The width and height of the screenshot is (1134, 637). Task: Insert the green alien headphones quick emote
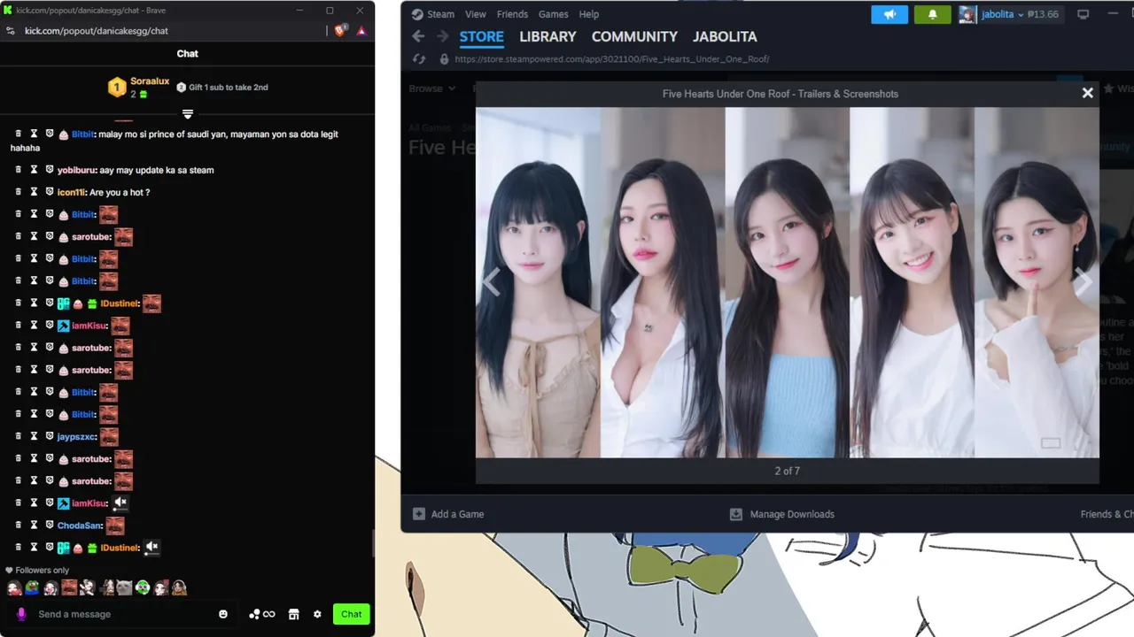[143, 587]
